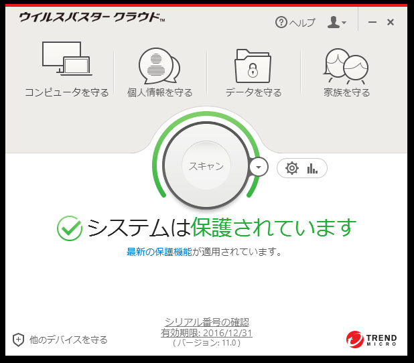Viewport: 414px width, 363px height.
Task: Open the user account icon menu
Action: click(337, 22)
